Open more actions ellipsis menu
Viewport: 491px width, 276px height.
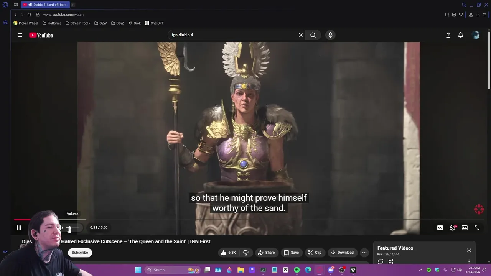364,253
